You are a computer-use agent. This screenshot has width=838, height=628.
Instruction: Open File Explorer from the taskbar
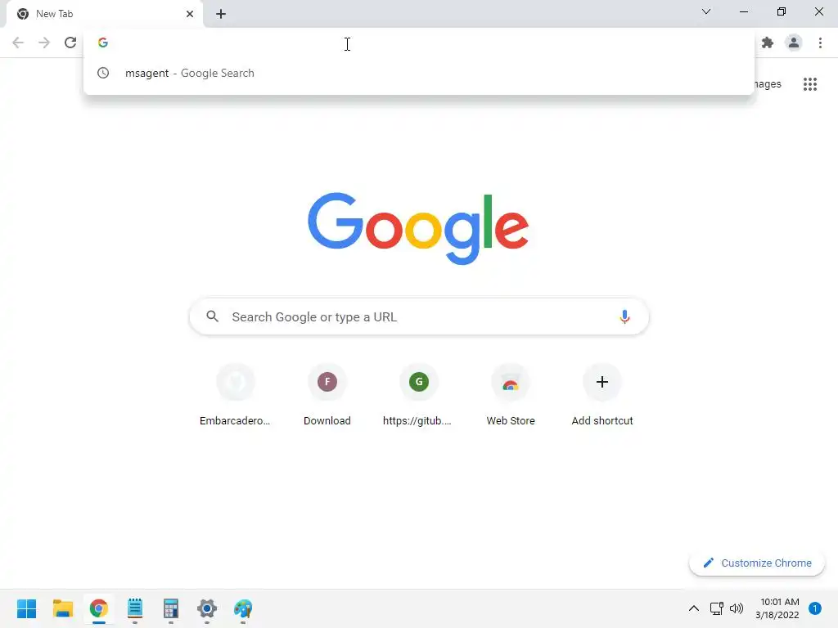[x=62, y=608]
